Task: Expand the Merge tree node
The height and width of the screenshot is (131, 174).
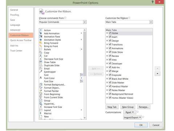Action: (x=107, y=71)
